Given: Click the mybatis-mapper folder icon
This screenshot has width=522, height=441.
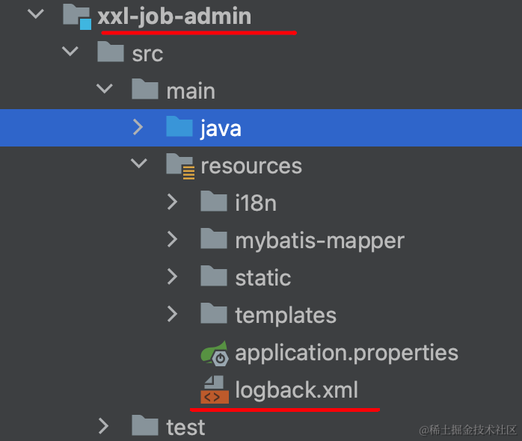Looking at the screenshot, I should pos(214,238).
